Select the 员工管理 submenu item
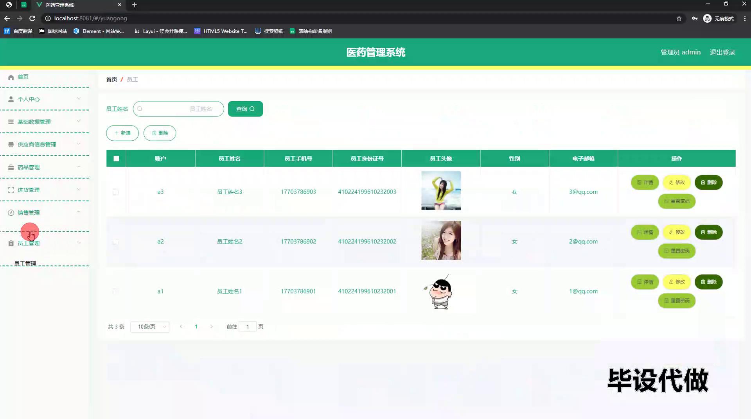 point(25,263)
